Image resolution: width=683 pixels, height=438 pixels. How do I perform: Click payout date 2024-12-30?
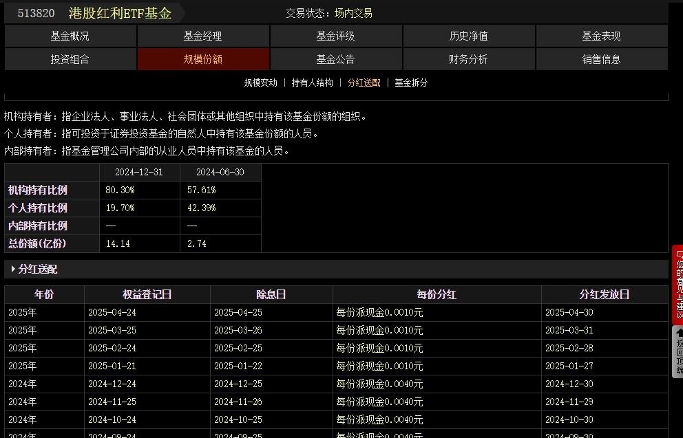pos(569,384)
